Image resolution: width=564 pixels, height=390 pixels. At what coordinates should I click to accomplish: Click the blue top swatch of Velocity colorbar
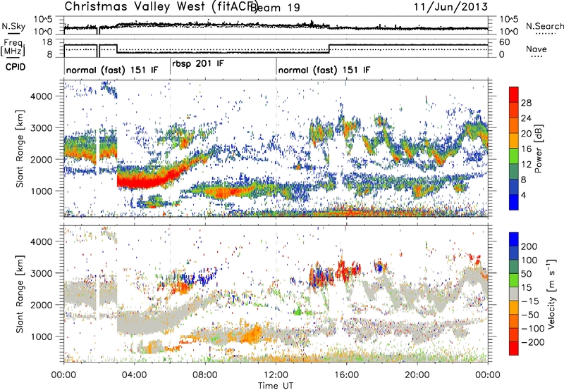pos(514,239)
